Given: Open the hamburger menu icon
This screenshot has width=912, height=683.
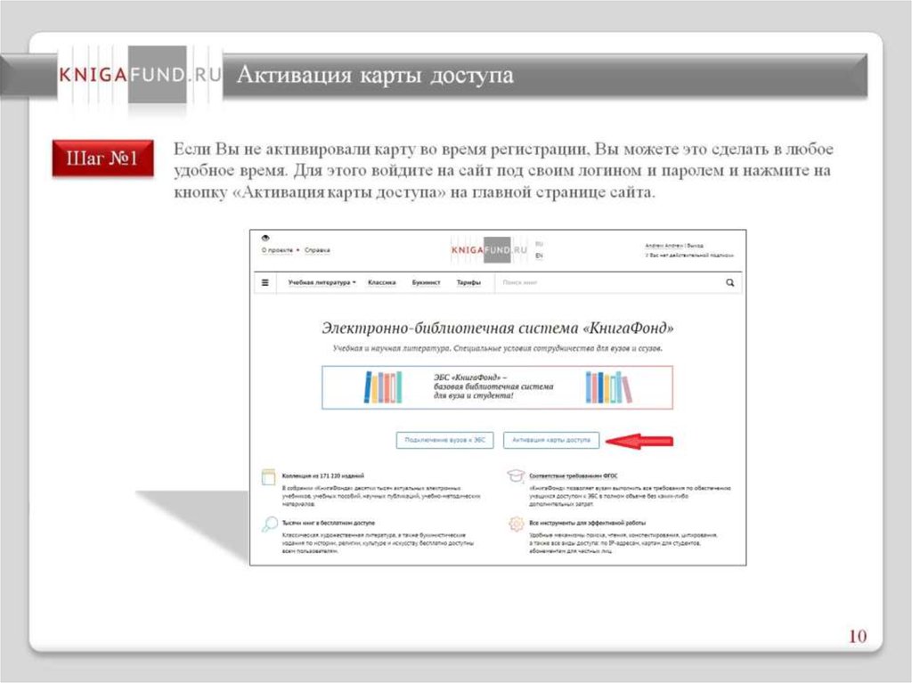Looking at the screenshot, I should click(265, 283).
